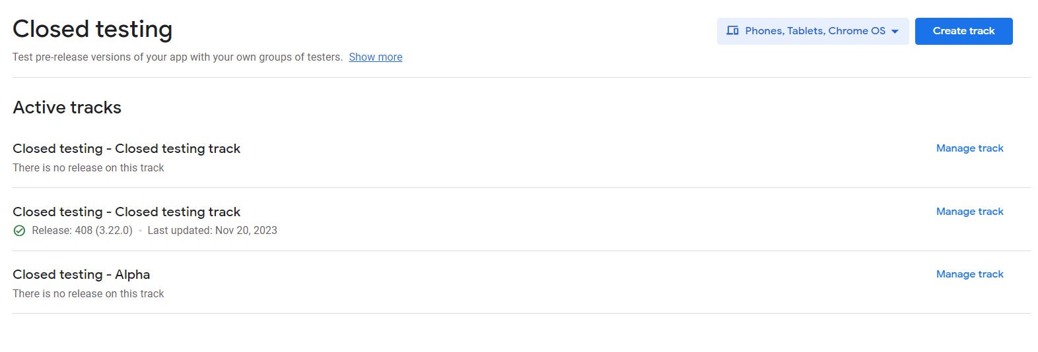Open Manage track for the Release 408 track
1038x352 pixels.
tap(969, 212)
